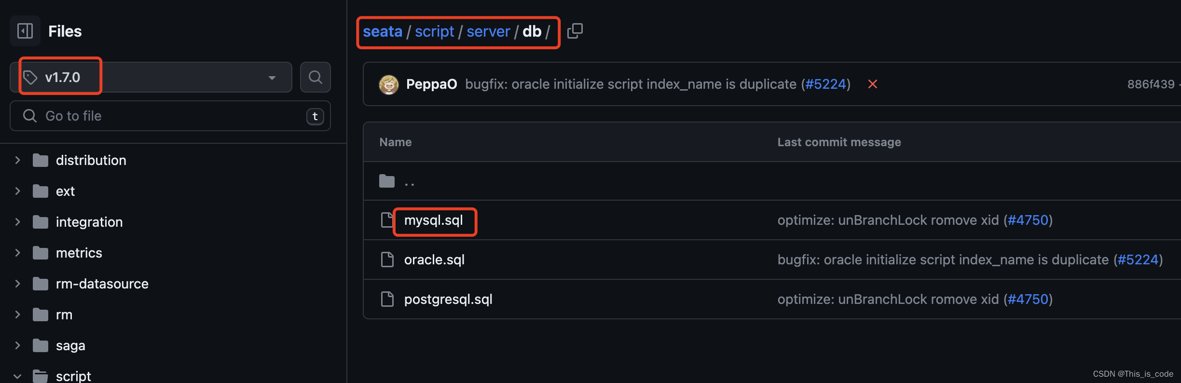Open the v1.7.0 branch dropdown
This screenshot has height=383, width=1181.
(x=272, y=77)
